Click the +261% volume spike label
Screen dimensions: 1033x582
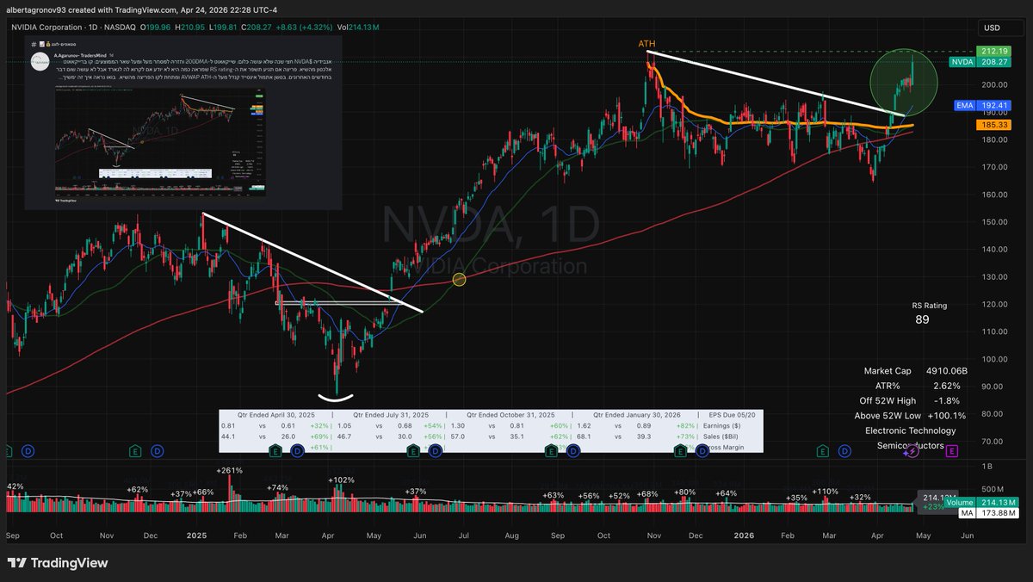point(230,471)
